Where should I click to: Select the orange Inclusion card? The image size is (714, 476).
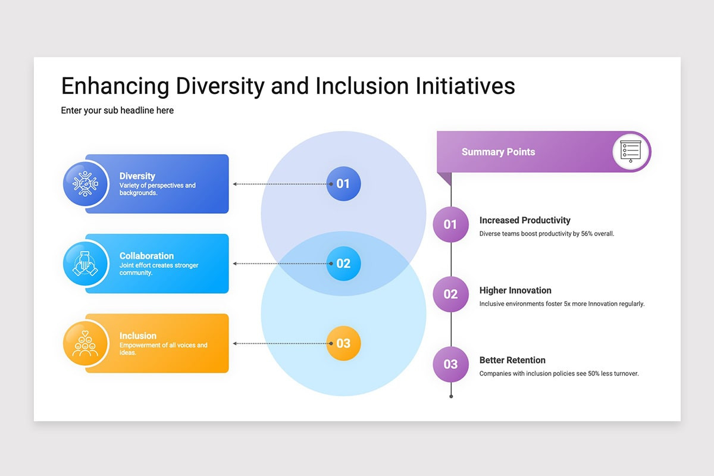tap(157, 343)
